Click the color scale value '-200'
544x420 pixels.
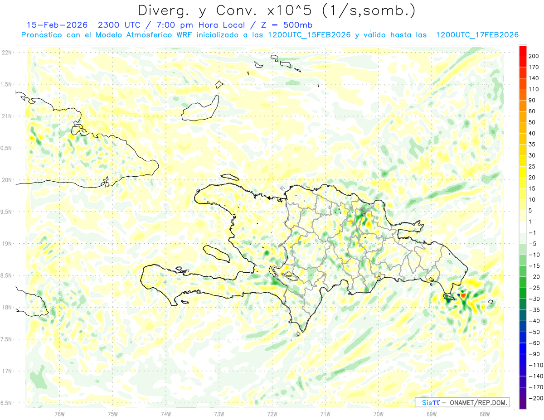(x=536, y=398)
